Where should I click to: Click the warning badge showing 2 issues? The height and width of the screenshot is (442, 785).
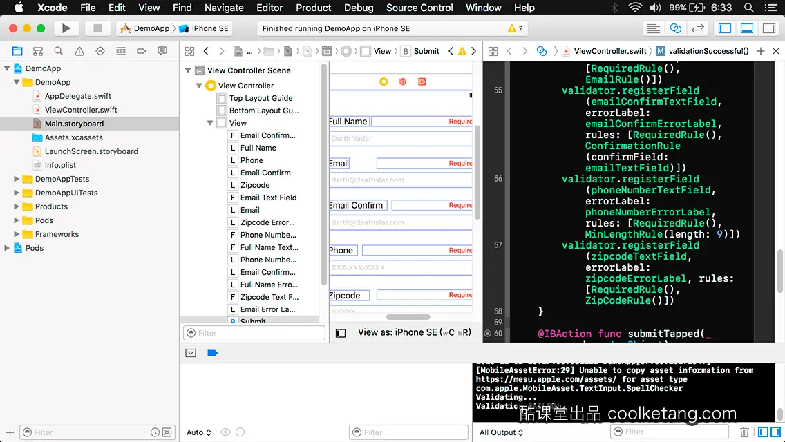(x=516, y=28)
